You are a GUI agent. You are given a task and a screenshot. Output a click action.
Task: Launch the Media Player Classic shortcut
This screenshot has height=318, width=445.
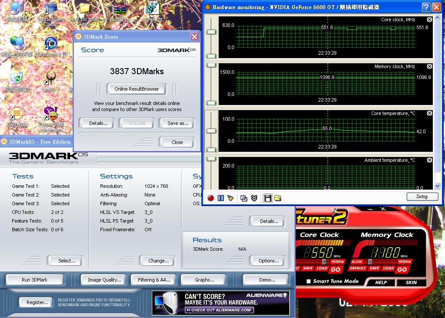[x=51, y=13]
